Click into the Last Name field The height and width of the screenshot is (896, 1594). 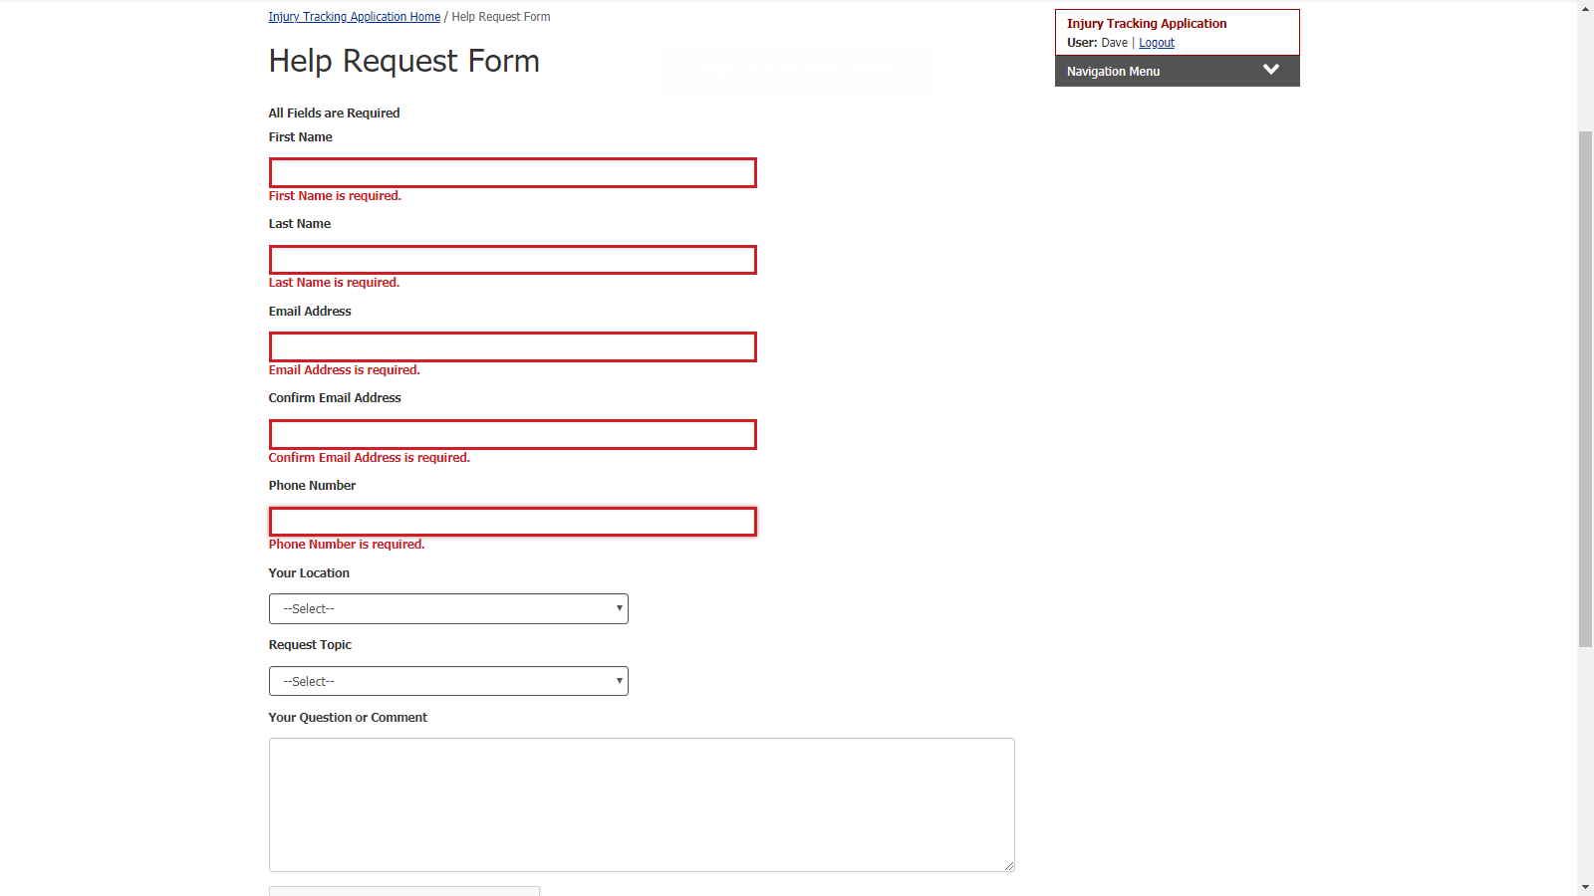(512, 260)
